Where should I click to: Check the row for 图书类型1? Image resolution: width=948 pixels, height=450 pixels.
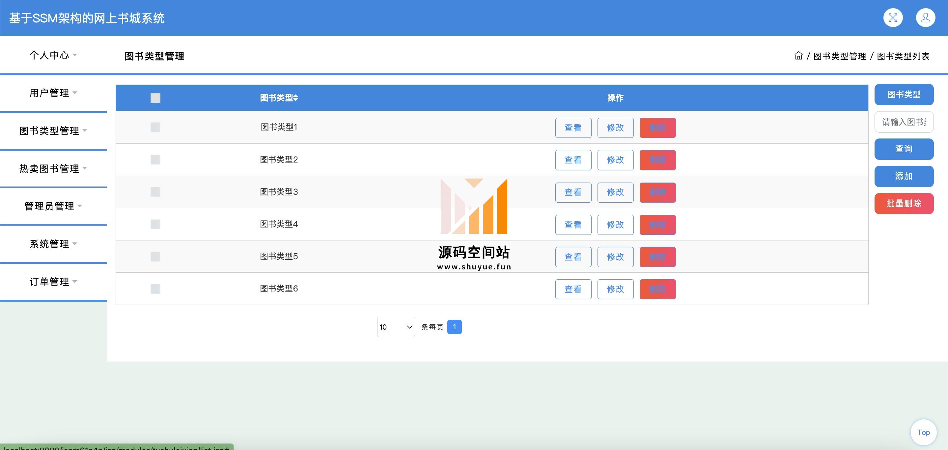(x=155, y=127)
